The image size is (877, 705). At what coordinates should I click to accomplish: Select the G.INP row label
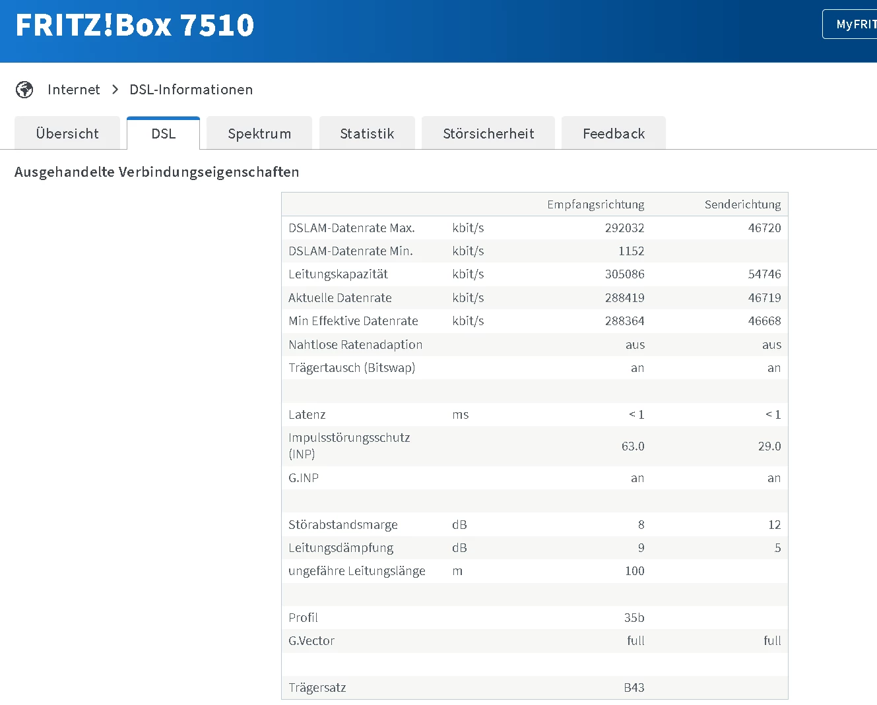point(304,478)
